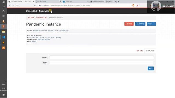
Task: Open the Windows Start menu
Action: coord(4,2)
